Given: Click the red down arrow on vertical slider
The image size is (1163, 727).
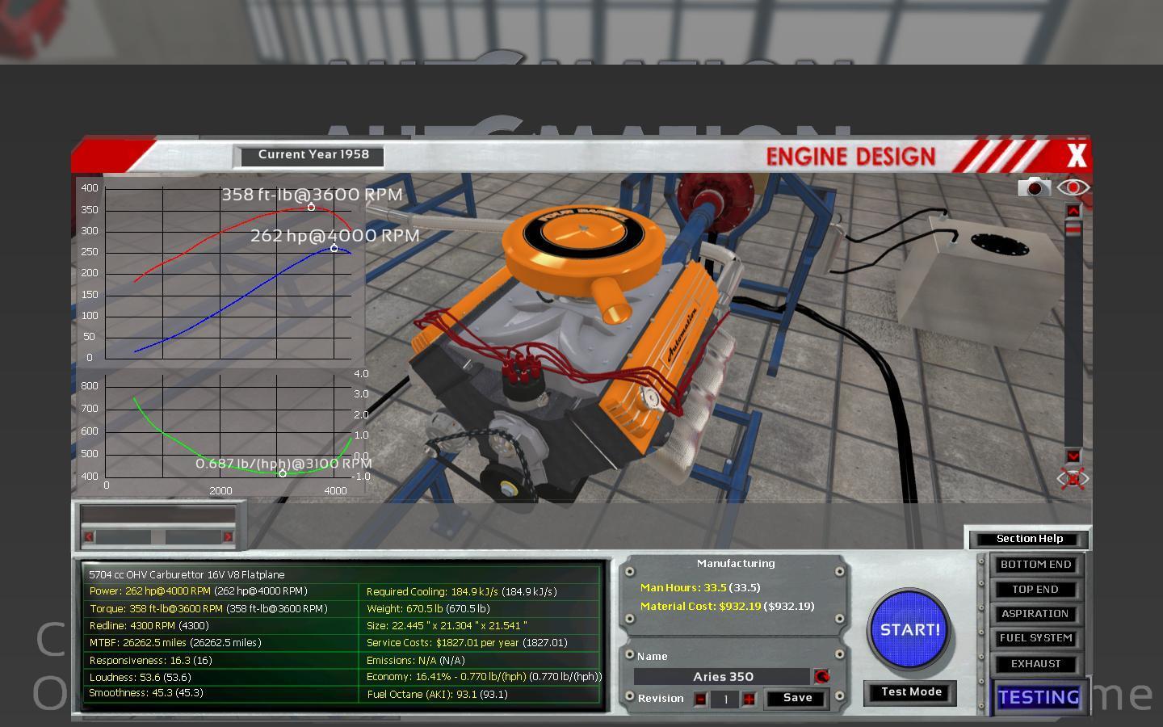Looking at the screenshot, I should click(1073, 456).
